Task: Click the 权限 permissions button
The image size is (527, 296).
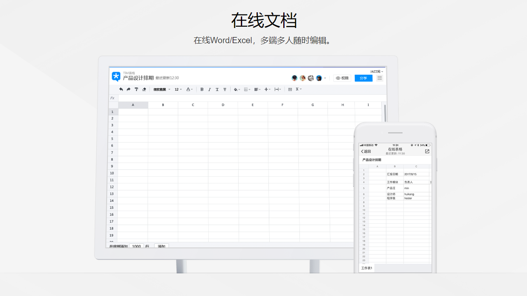Action: point(343,78)
